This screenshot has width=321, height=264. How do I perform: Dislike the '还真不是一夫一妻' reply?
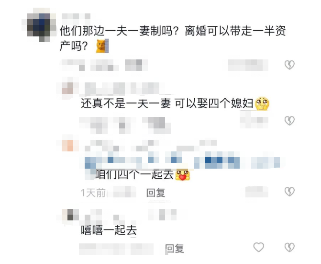289,121
